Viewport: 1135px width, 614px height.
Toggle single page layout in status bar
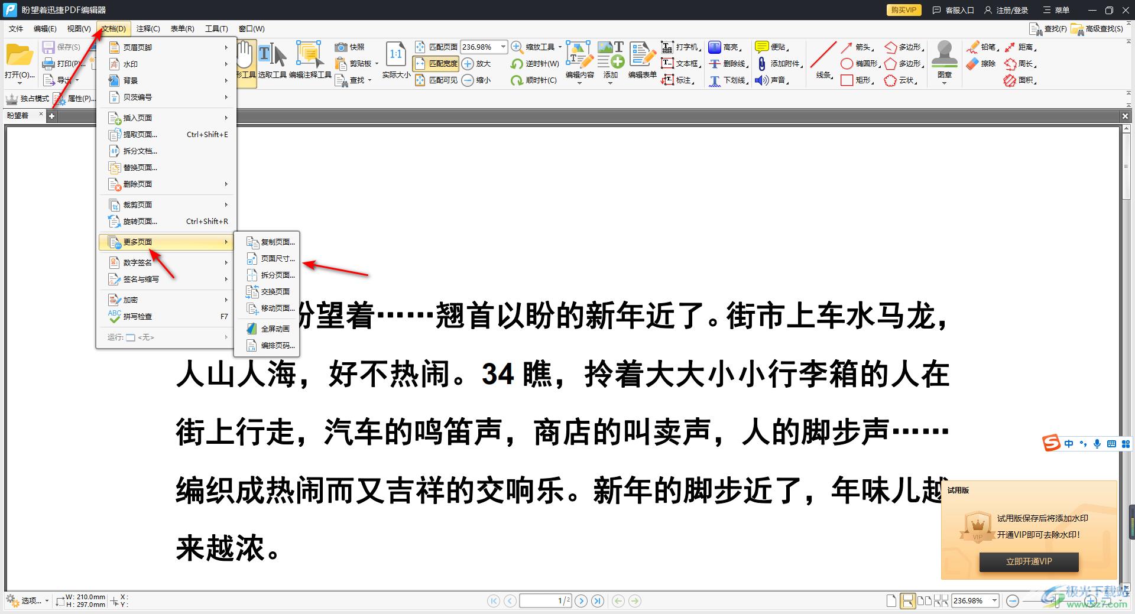coord(891,601)
